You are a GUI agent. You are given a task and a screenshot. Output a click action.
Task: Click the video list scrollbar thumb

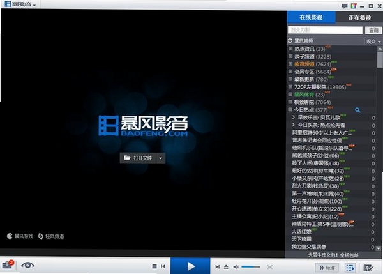(380, 59)
